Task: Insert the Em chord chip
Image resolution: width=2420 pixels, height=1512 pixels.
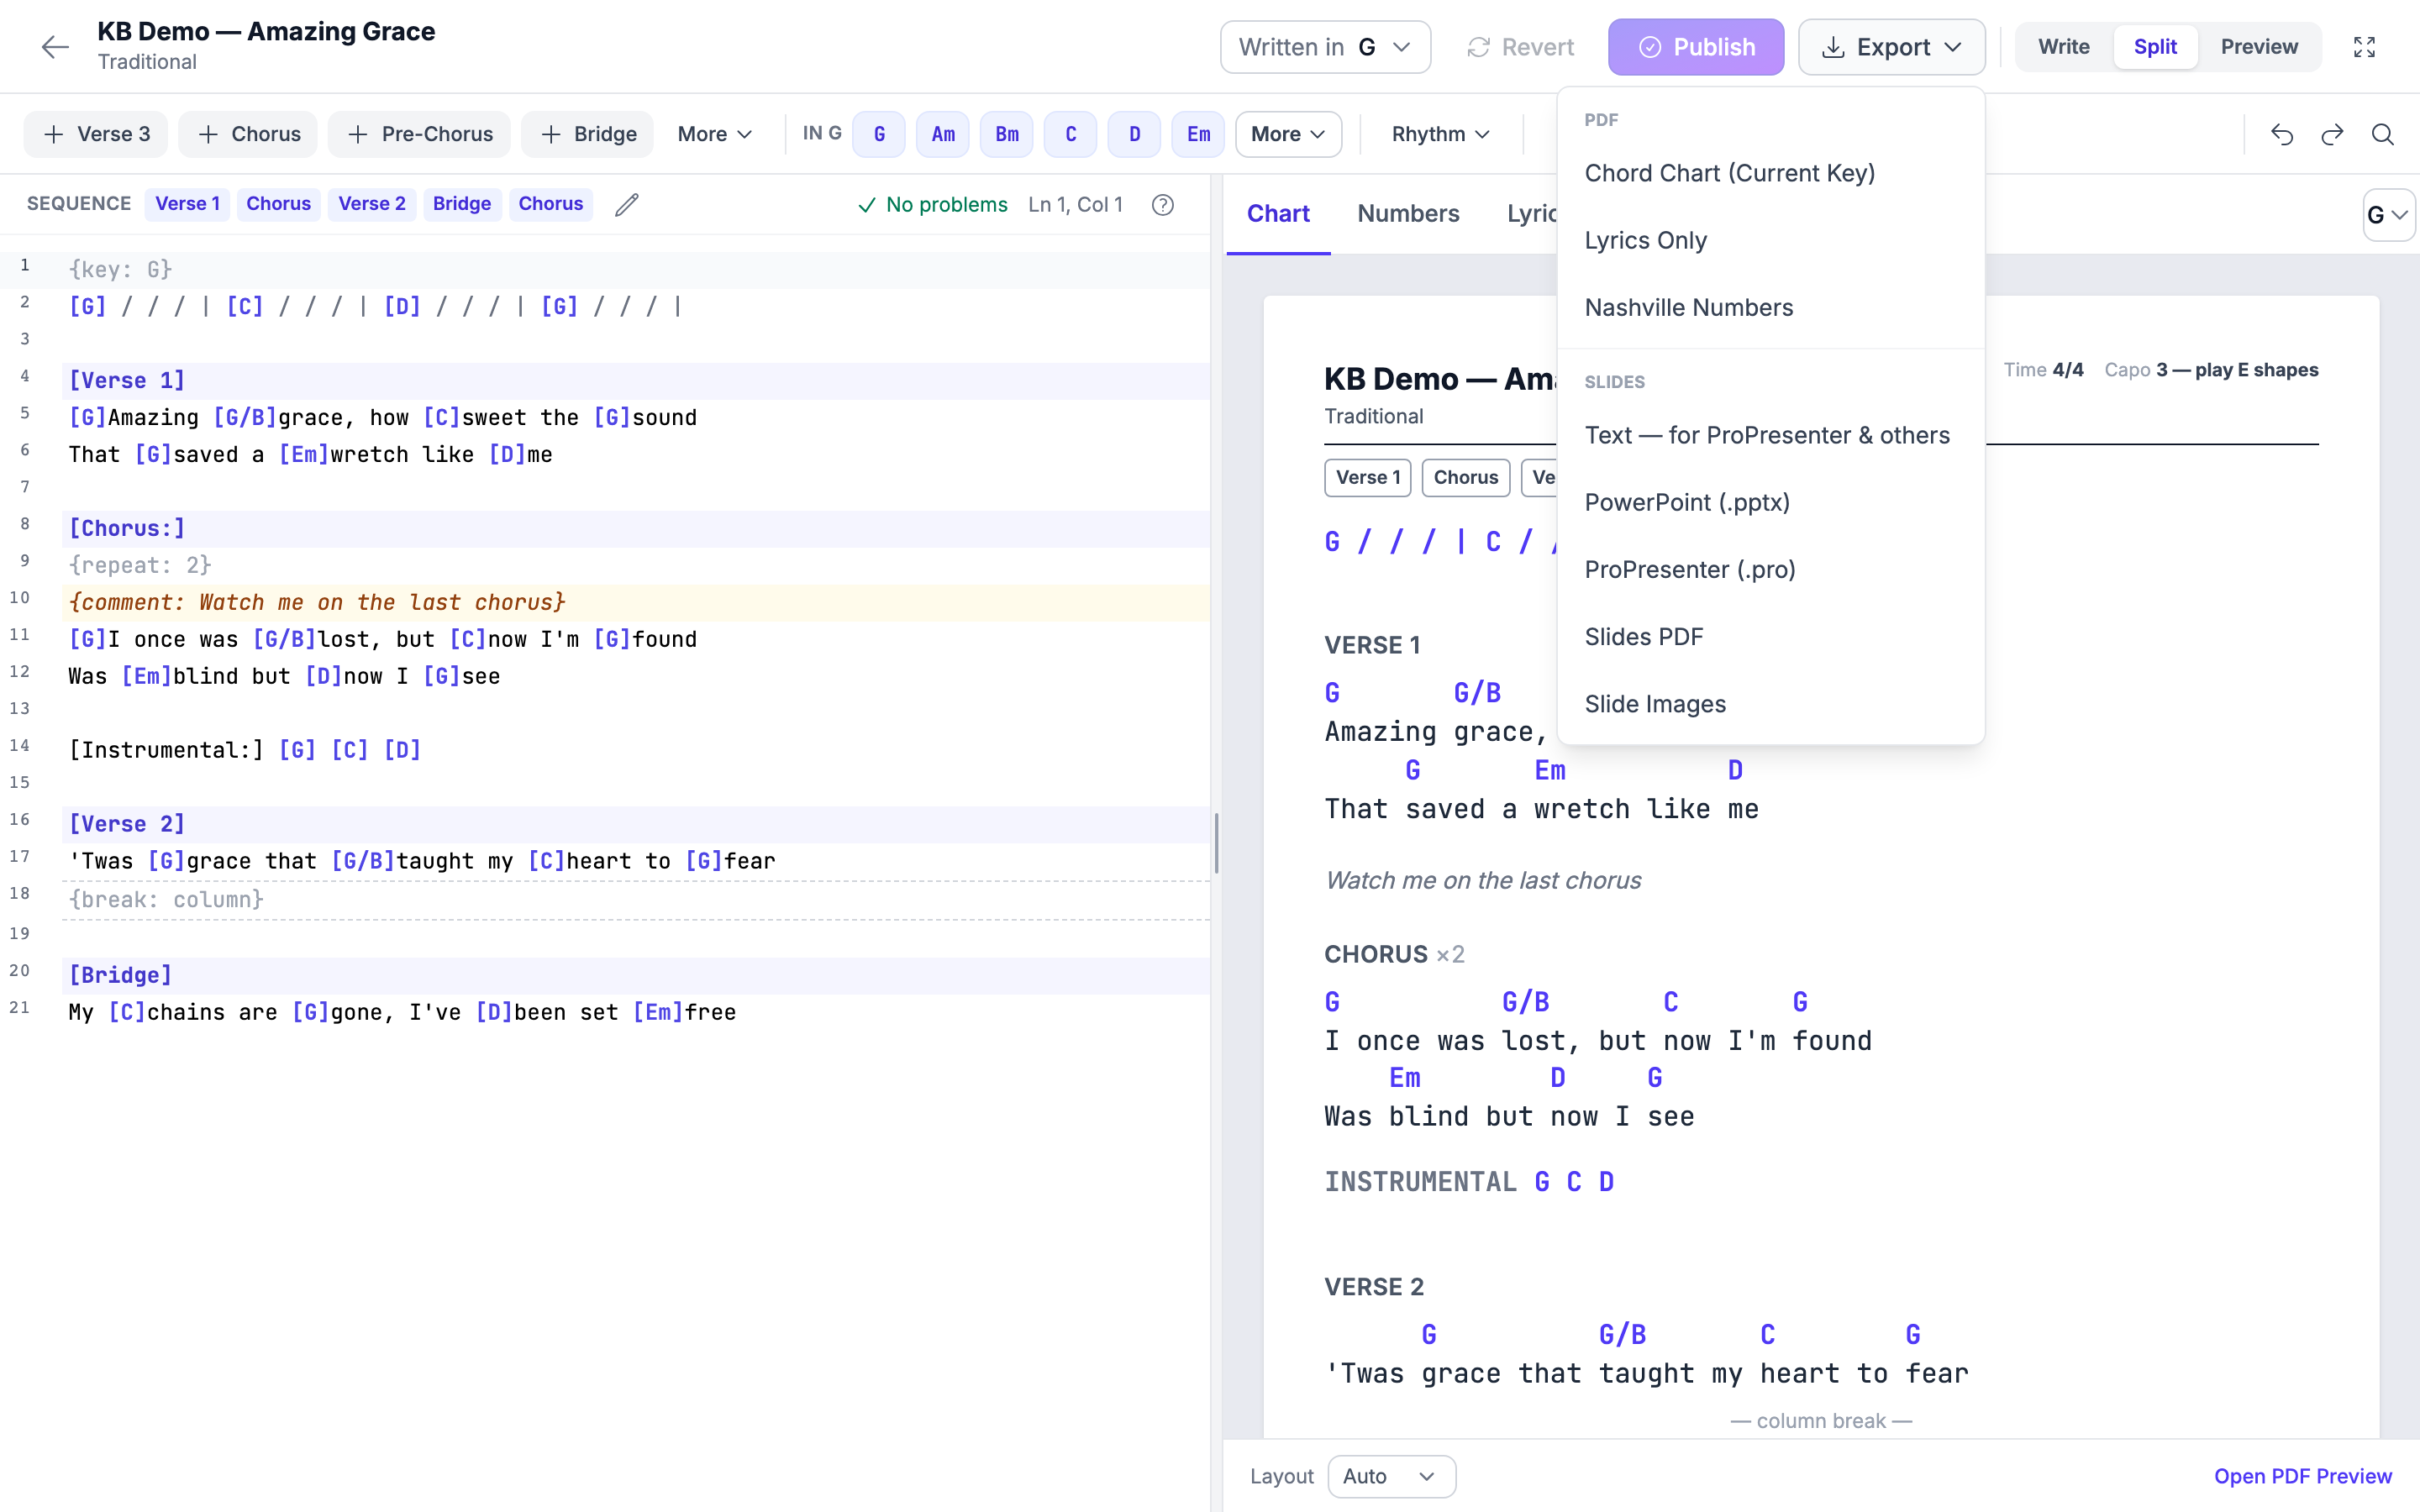Action: pyautogui.click(x=1199, y=134)
